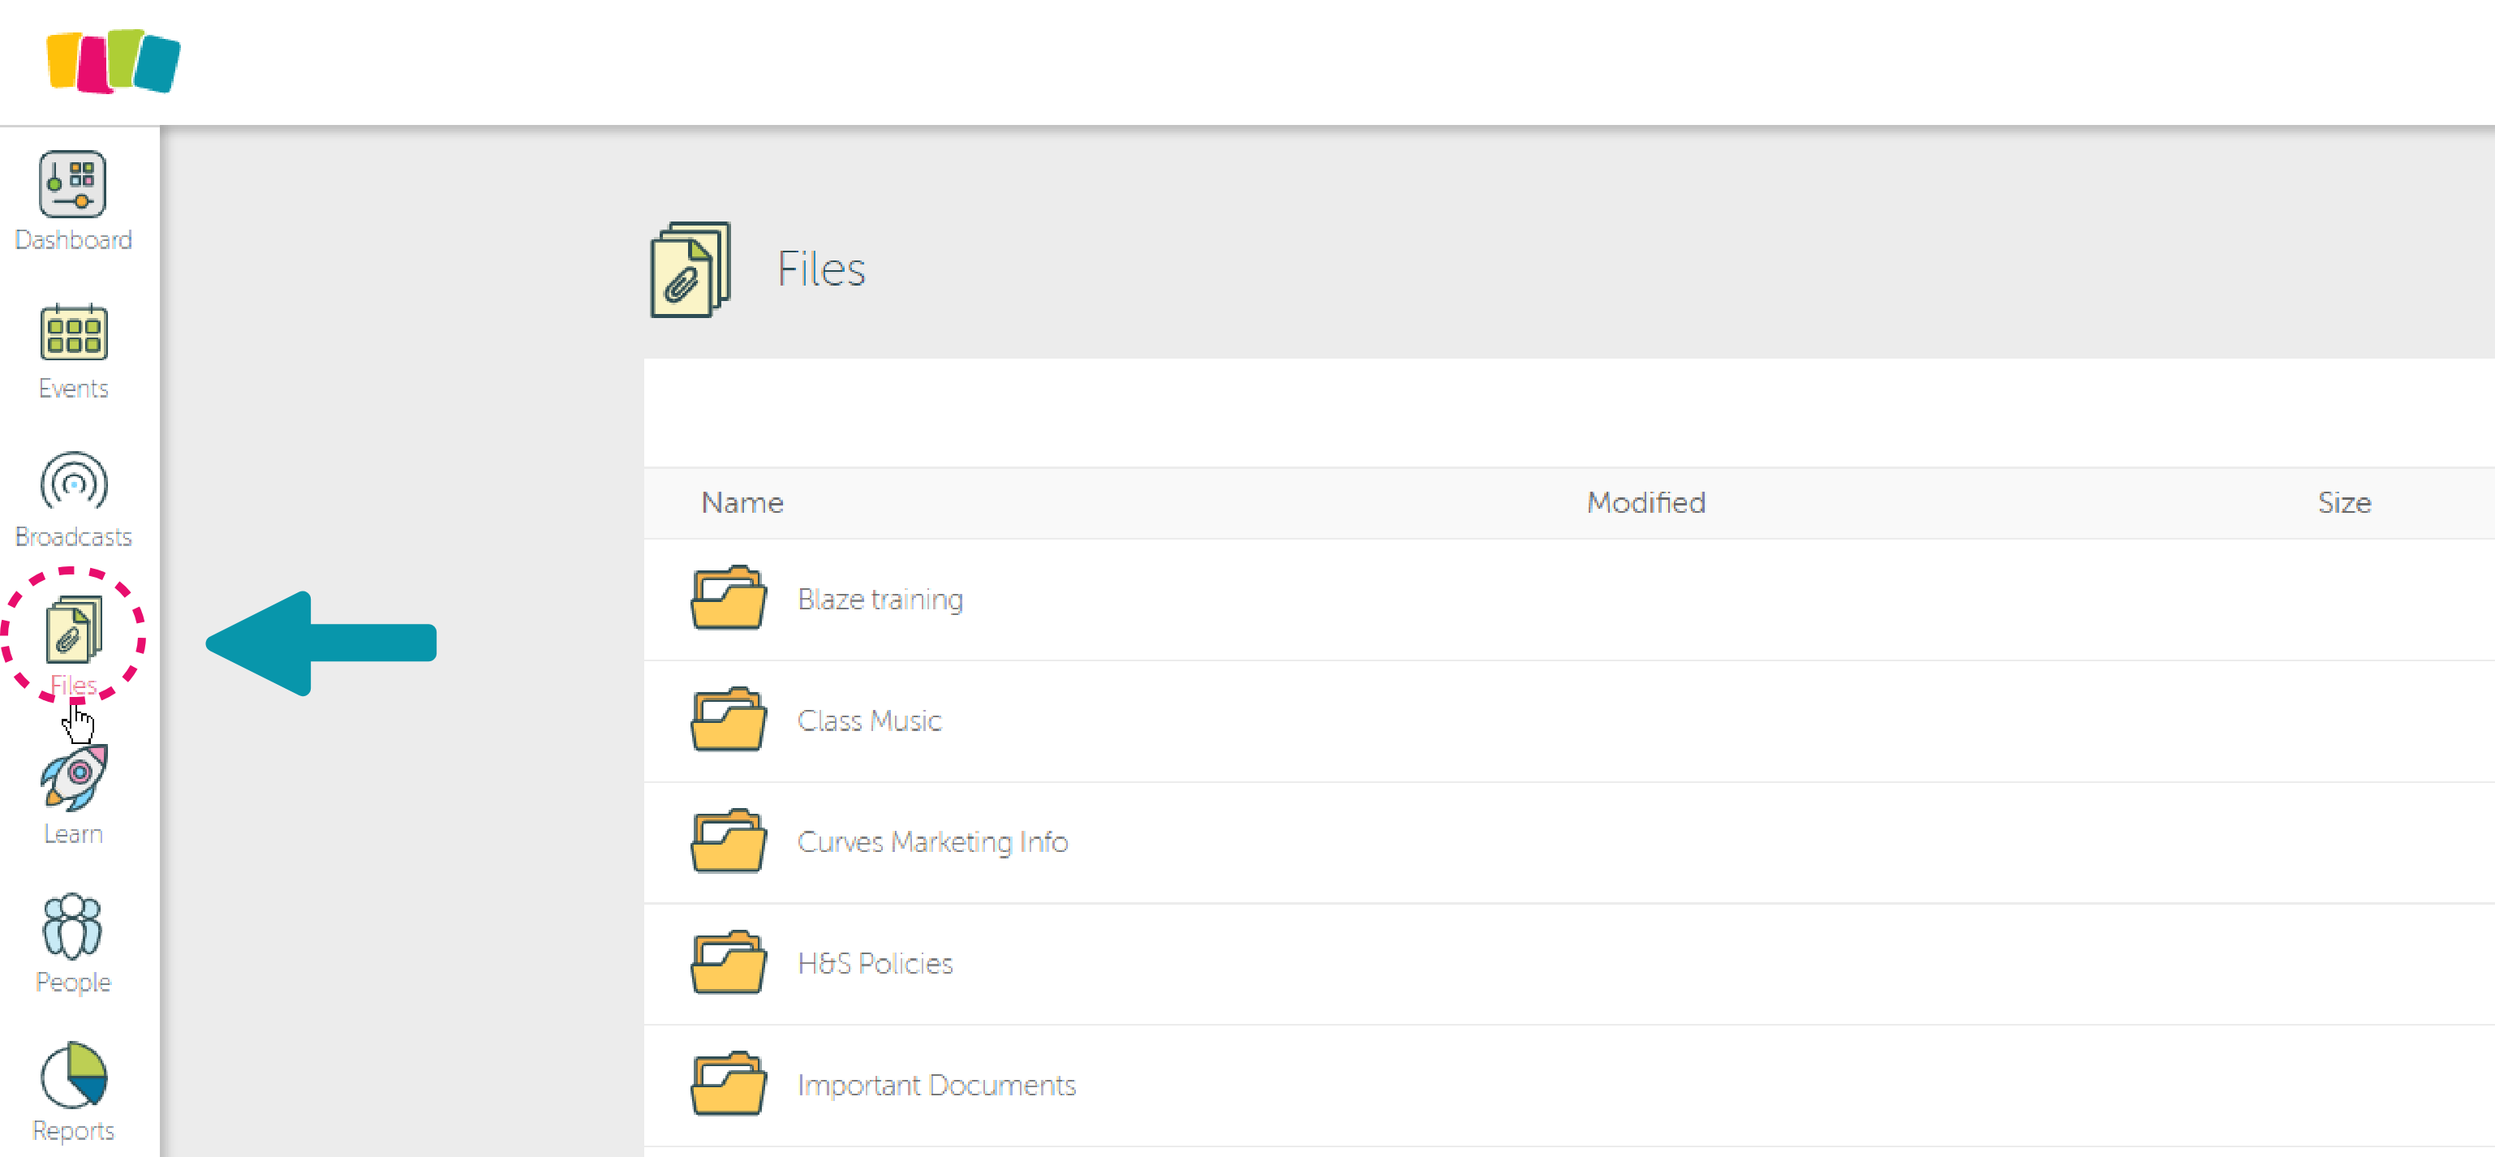Image resolution: width=2495 pixels, height=1157 pixels.
Task: Open the Important Documents folder name
Action: tap(936, 1086)
